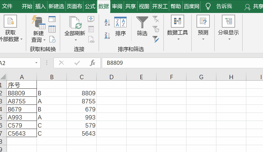Open the Name Box dropdown
Screen dimensions: 263x152
(x=36, y=63)
